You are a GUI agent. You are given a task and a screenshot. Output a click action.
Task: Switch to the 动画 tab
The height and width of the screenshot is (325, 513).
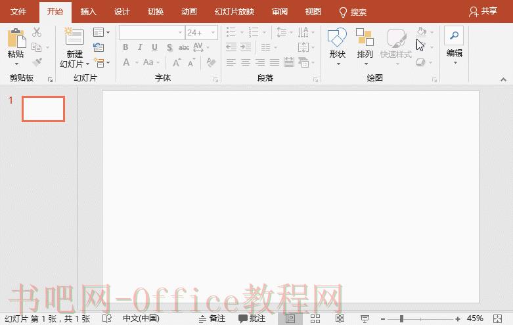[189, 12]
